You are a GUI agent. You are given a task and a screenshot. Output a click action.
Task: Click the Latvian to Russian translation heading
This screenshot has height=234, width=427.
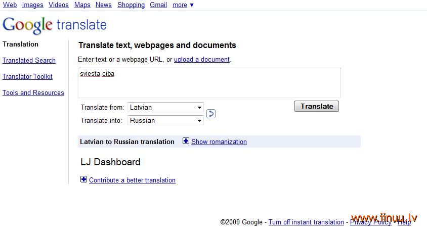pyautogui.click(x=127, y=142)
